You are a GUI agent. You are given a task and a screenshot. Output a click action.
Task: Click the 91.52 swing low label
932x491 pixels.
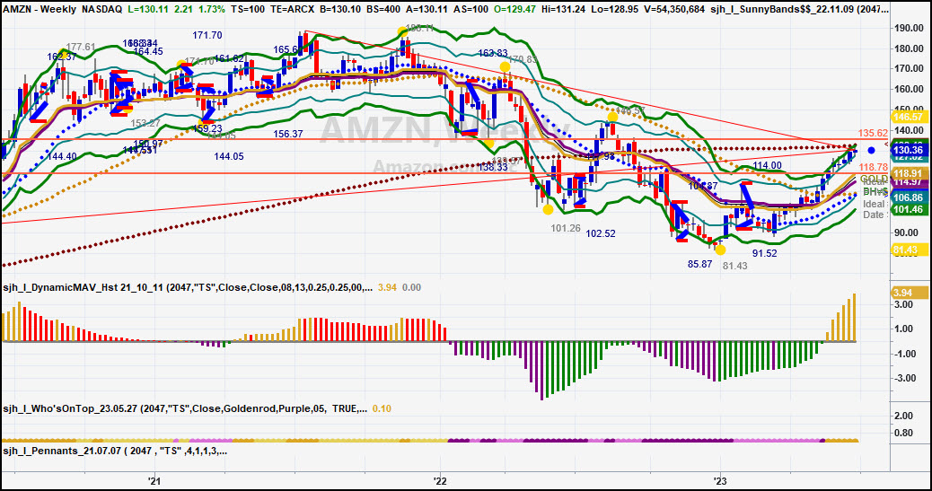click(764, 253)
